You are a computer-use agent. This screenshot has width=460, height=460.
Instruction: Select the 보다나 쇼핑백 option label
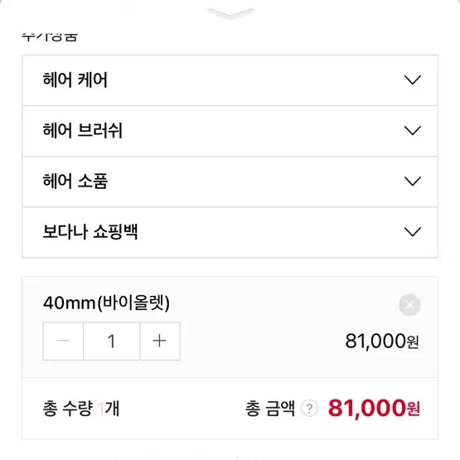point(90,232)
